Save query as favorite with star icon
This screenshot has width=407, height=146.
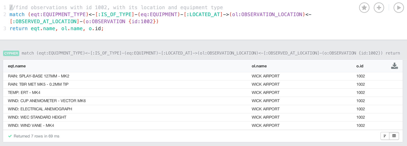[364, 8]
